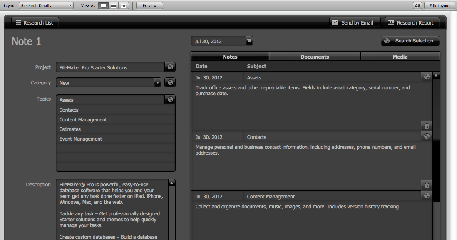Expand the Category dropdown showing New

158,82
